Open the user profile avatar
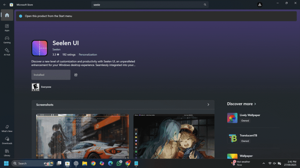This screenshot has height=168, width=300. (260, 5)
